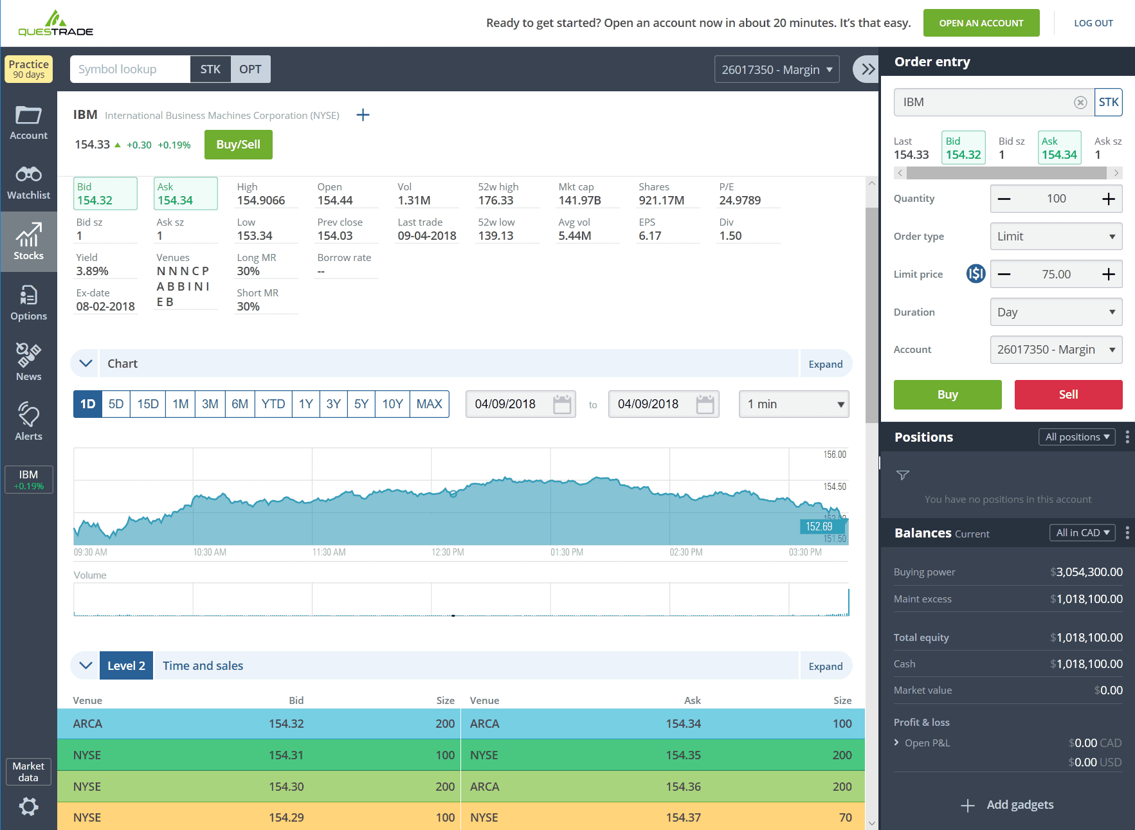Open the top account selector dropdown

tap(777, 69)
